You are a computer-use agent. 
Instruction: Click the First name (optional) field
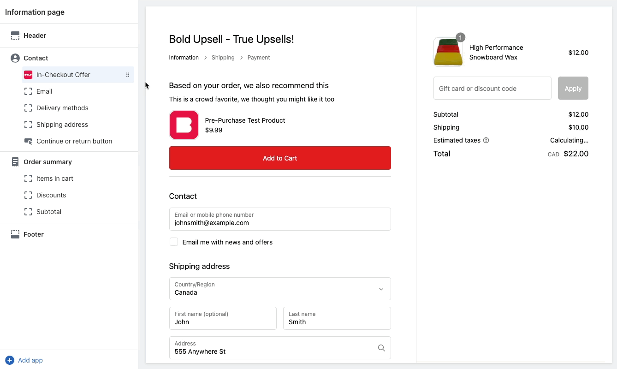click(x=223, y=318)
